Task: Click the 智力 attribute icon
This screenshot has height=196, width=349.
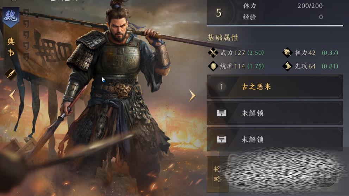Action: (287, 53)
